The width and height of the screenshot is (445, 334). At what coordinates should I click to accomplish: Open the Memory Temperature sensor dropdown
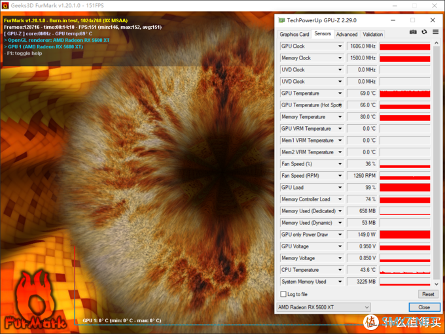340,117
